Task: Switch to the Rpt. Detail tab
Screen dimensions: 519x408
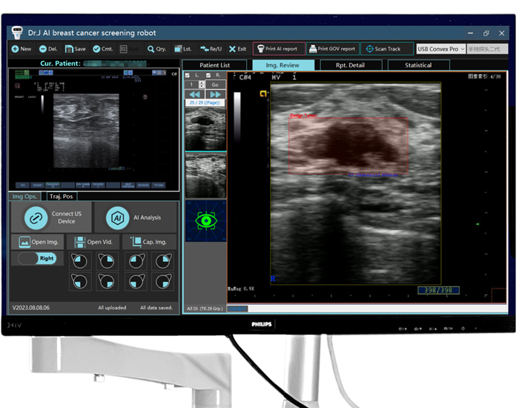Action: [350, 65]
